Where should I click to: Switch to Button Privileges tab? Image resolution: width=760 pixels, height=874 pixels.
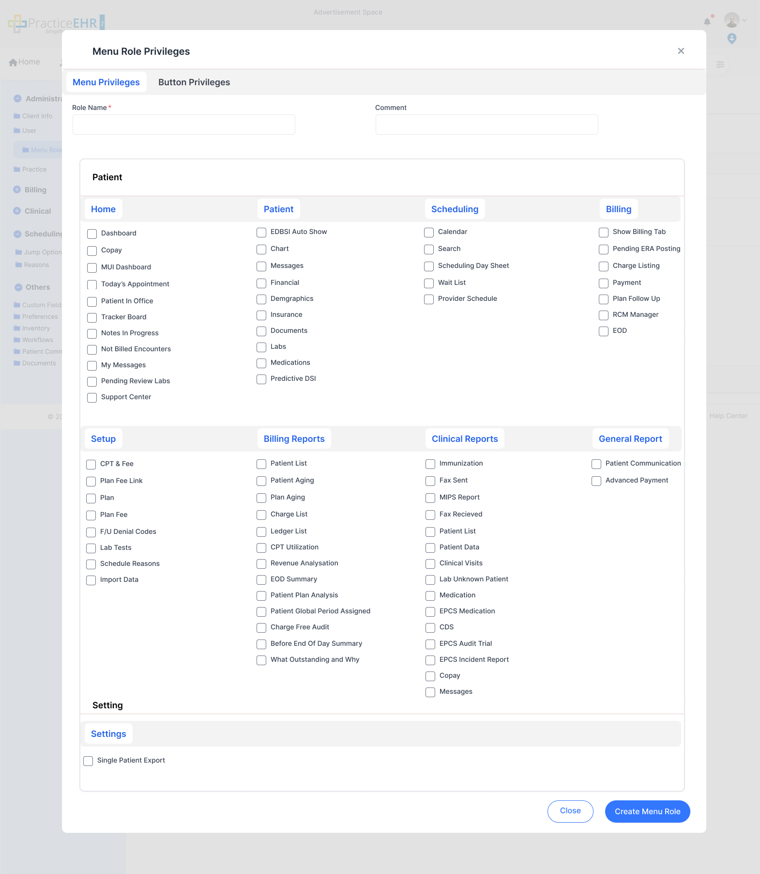(x=194, y=82)
